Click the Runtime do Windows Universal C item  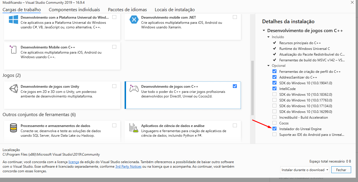[305, 48]
